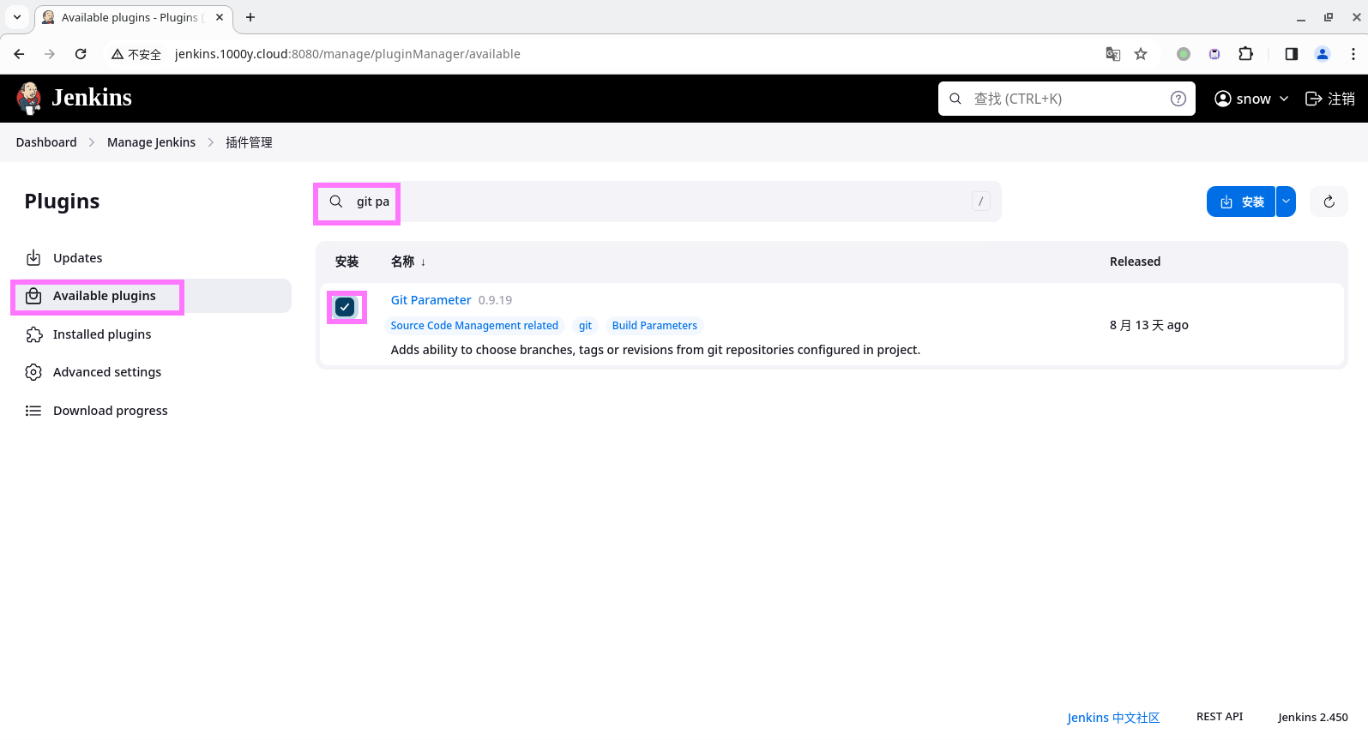This screenshot has height=740, width=1368.
Task: Refresh the plugin list with reload icon
Action: pos(1329,202)
